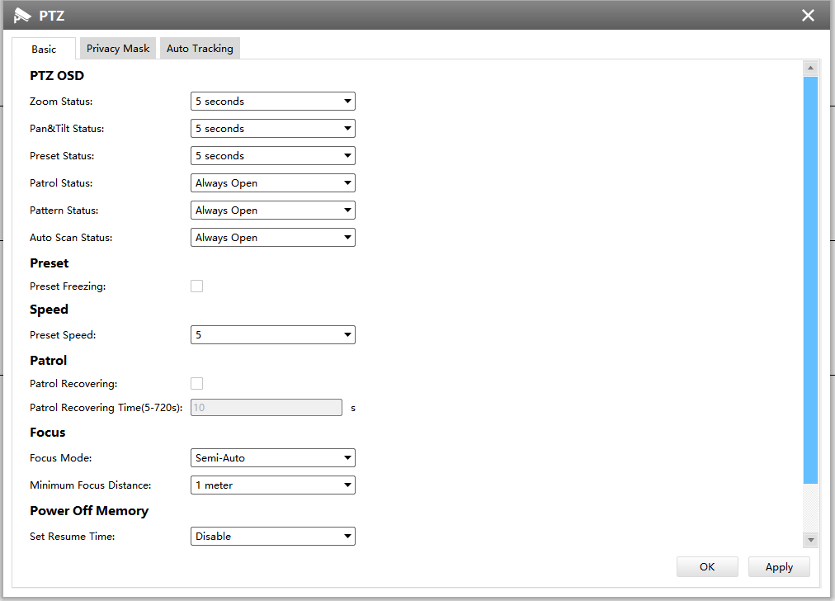The image size is (835, 601).
Task: Enable the Preset Freezing checkbox
Action: 196,286
